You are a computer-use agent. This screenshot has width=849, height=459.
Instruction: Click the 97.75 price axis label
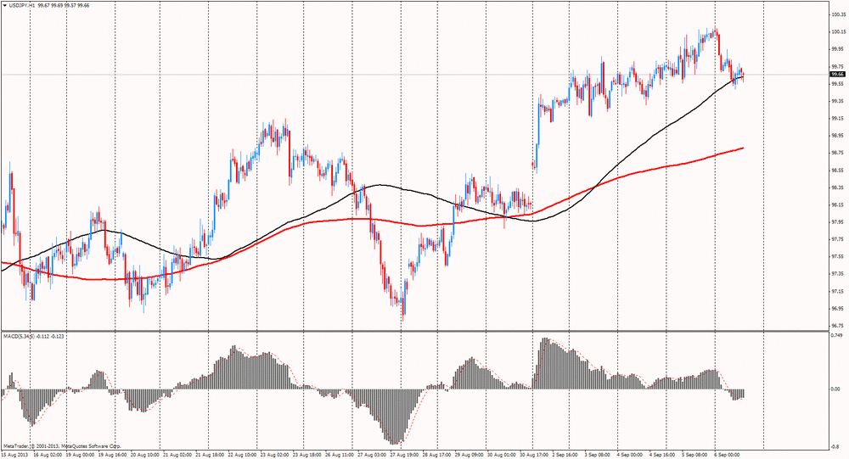click(x=837, y=239)
